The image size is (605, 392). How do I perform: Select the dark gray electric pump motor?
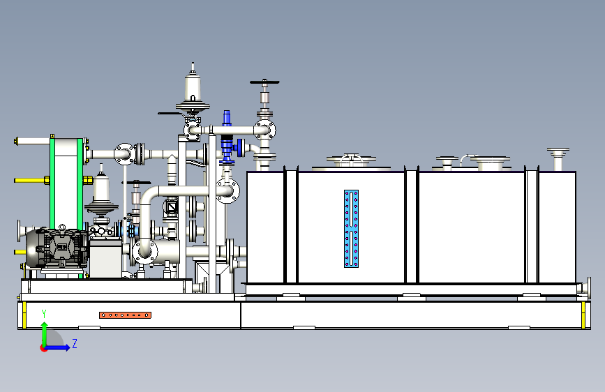click(x=57, y=248)
